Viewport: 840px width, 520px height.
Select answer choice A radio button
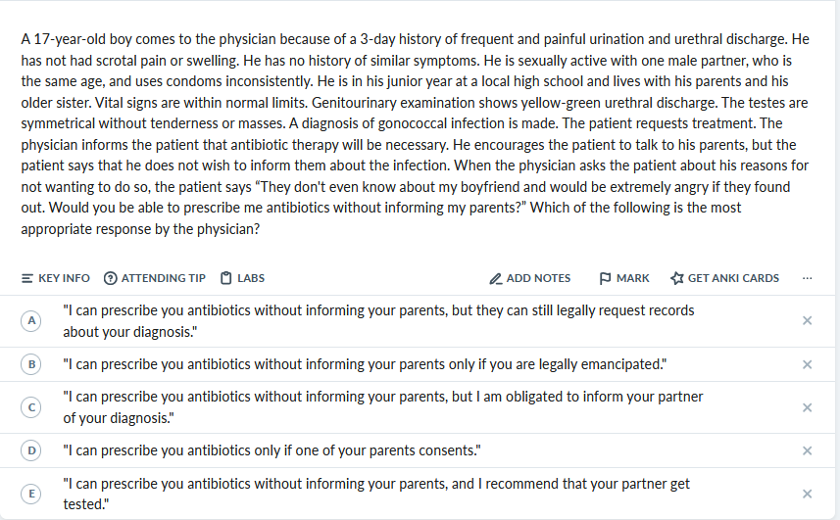(31, 320)
